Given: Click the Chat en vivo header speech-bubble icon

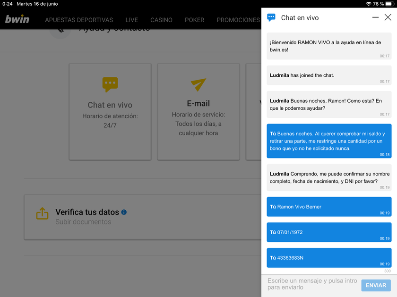Looking at the screenshot, I should click(271, 18).
